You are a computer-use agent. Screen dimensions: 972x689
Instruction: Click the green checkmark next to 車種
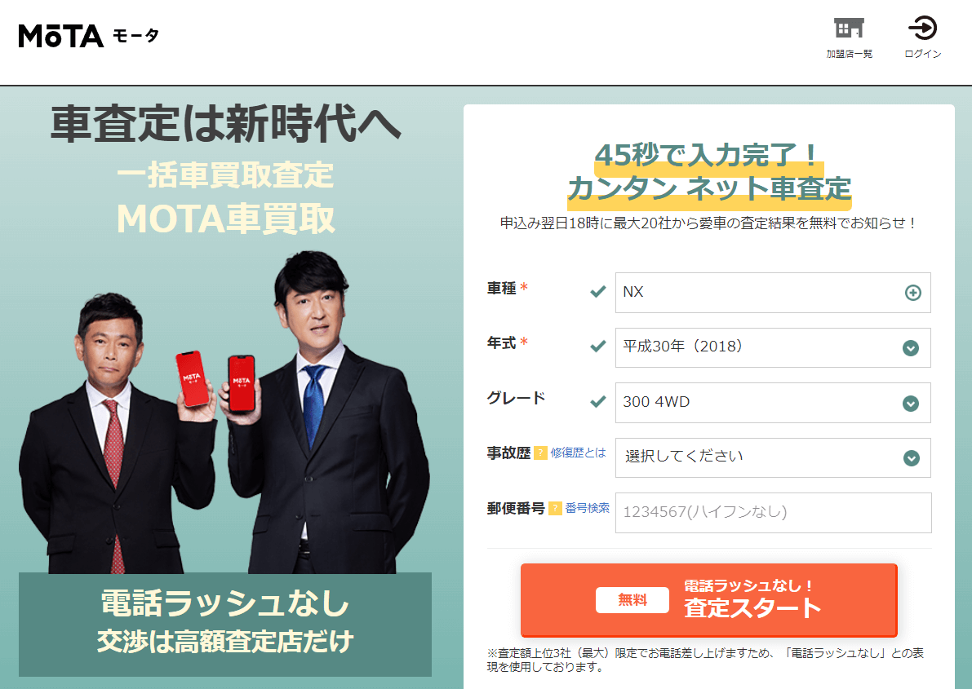[x=597, y=291]
